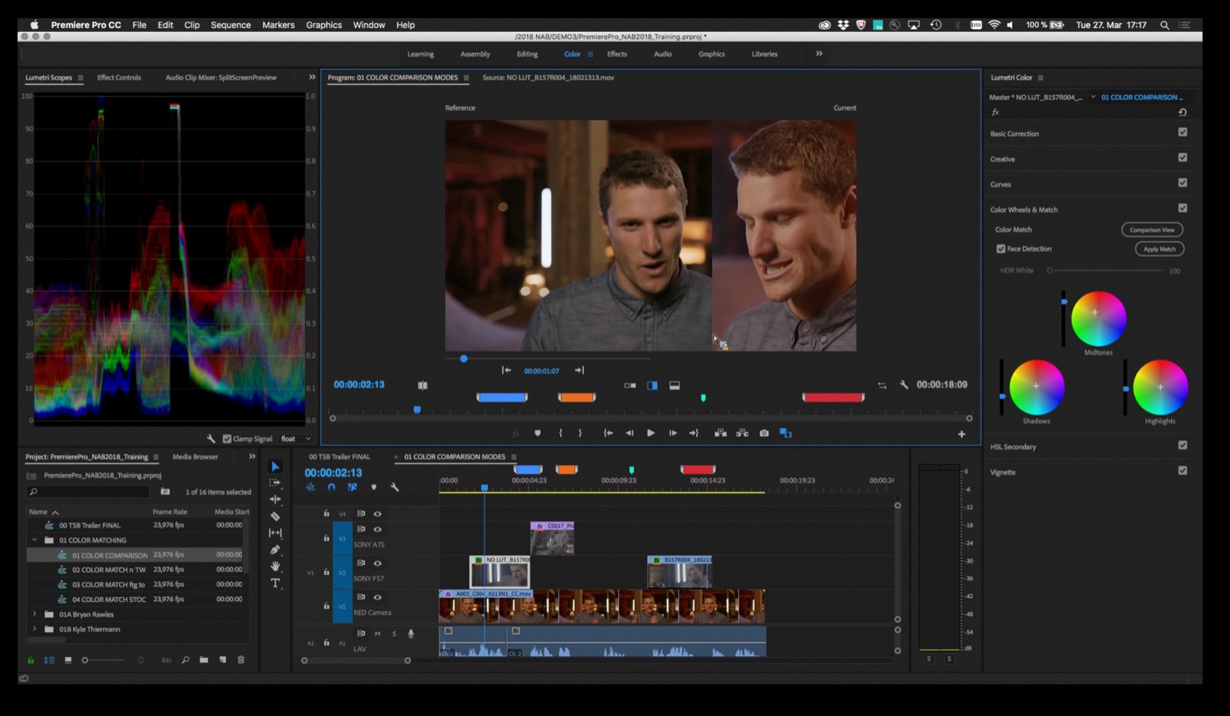Expand the 01A Bryan Rawles bin
The height and width of the screenshot is (716, 1230).
pos(34,613)
